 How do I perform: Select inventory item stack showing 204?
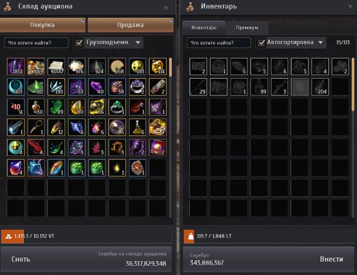click(x=320, y=87)
